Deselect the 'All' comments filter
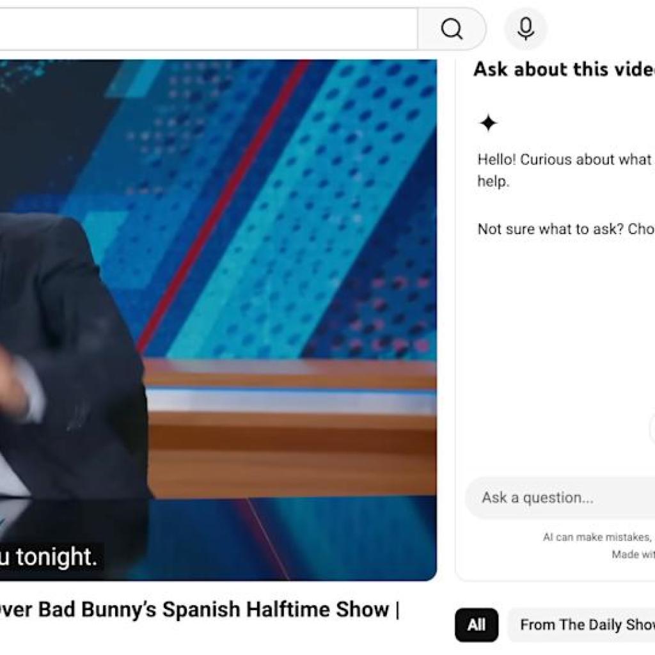The width and height of the screenshot is (655, 655). [477, 625]
